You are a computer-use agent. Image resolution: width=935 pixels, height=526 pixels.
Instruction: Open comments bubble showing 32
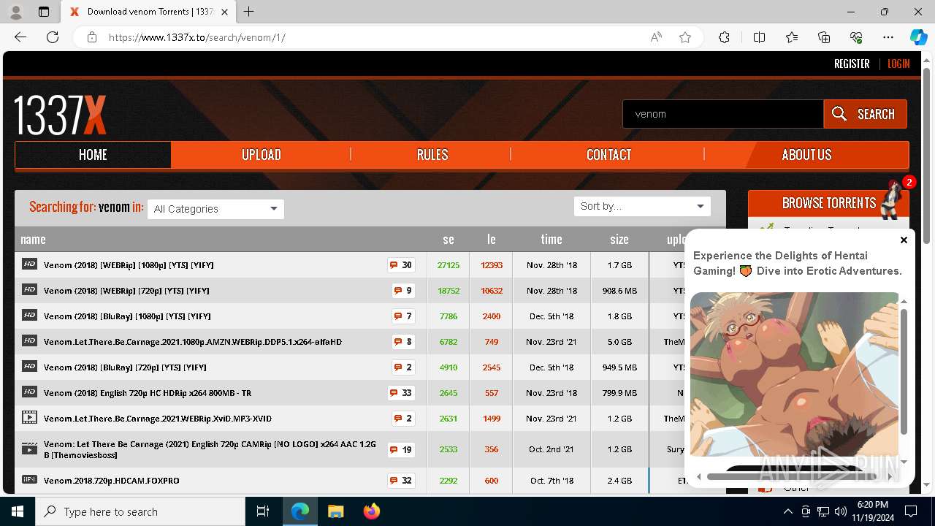401,481
